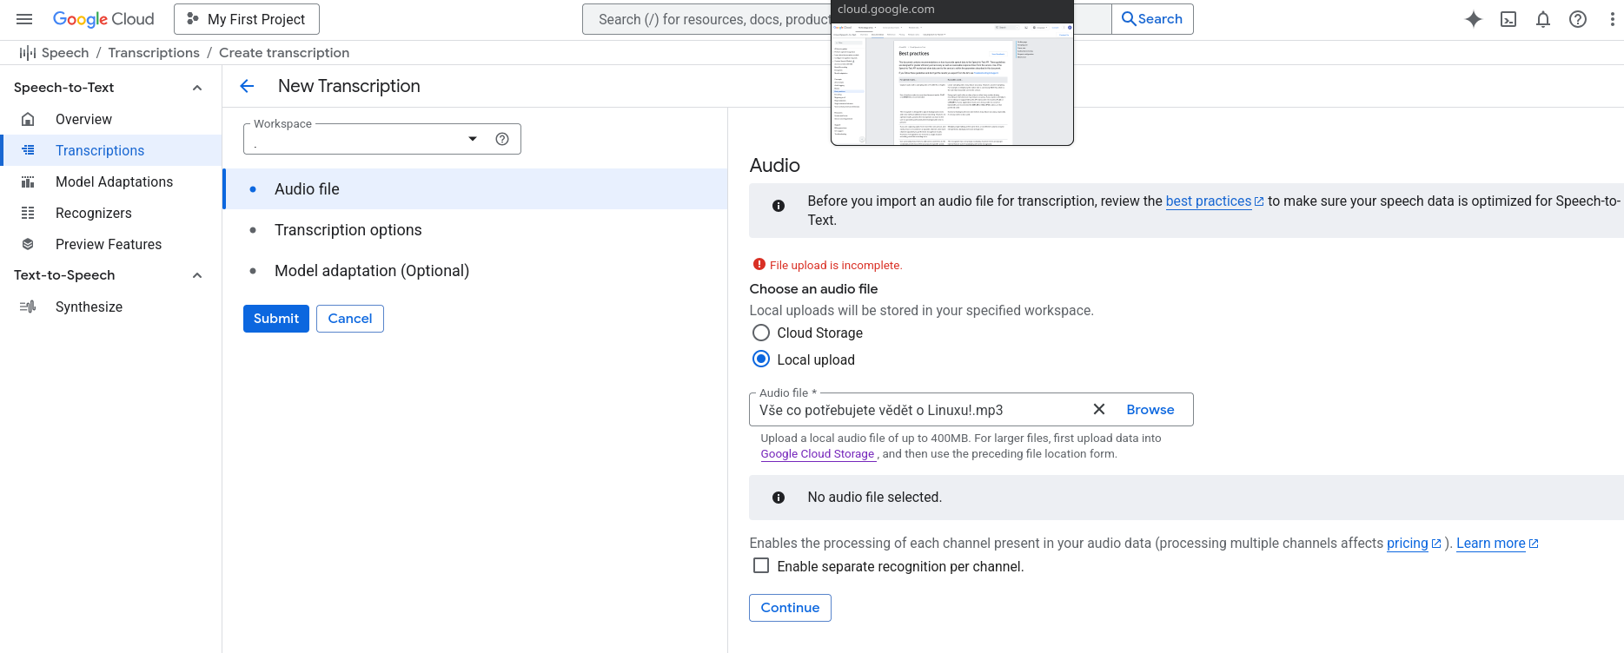The height and width of the screenshot is (653, 1624).
Task: Open Model Adaptations in the sidebar
Action: (x=114, y=181)
